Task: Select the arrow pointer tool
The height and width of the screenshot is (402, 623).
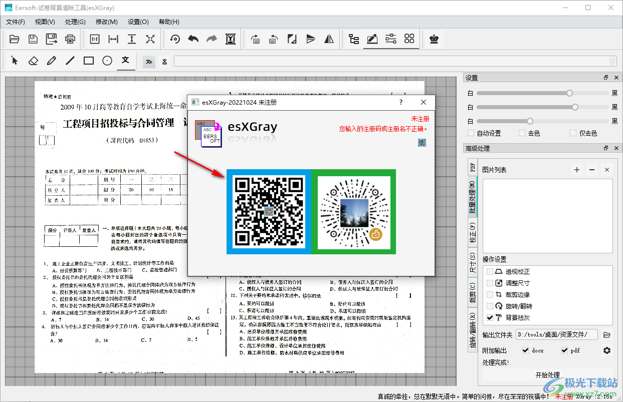Action: tap(15, 61)
